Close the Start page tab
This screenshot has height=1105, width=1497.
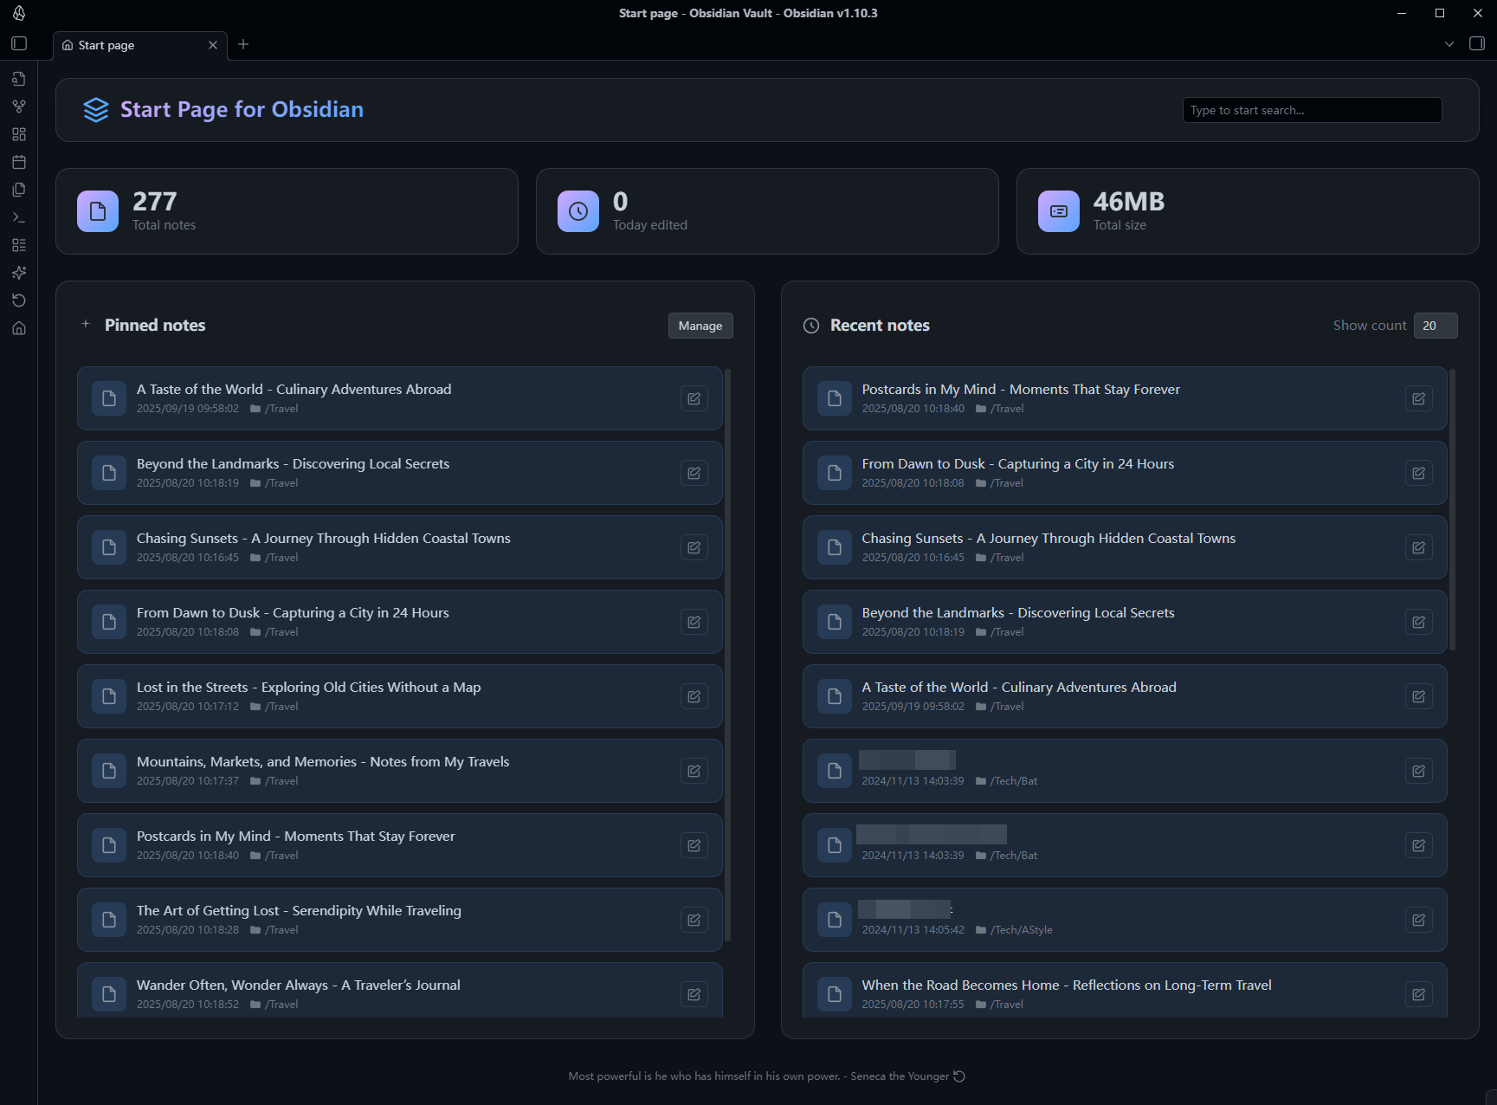coord(213,45)
